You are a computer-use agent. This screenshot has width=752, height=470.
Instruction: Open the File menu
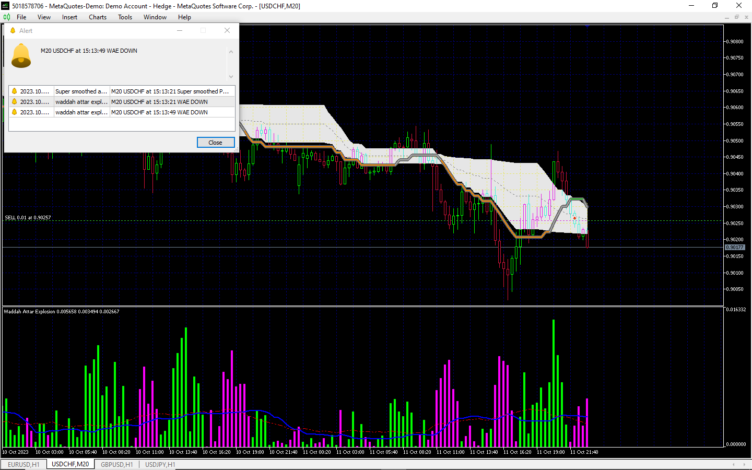(21, 17)
